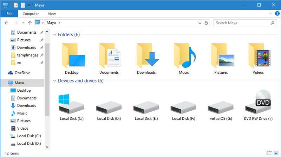Click the sidebar scrollbar up arrow
The image size is (281, 157).
point(47,32)
